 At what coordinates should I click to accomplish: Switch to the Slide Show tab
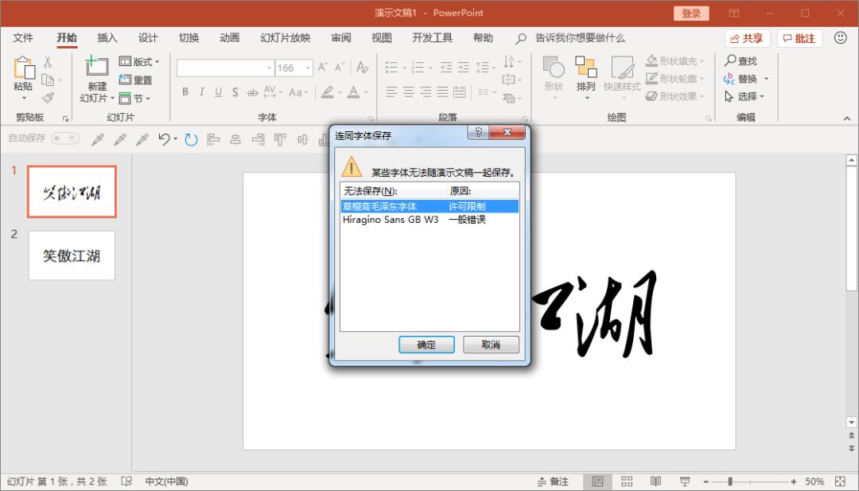(286, 38)
